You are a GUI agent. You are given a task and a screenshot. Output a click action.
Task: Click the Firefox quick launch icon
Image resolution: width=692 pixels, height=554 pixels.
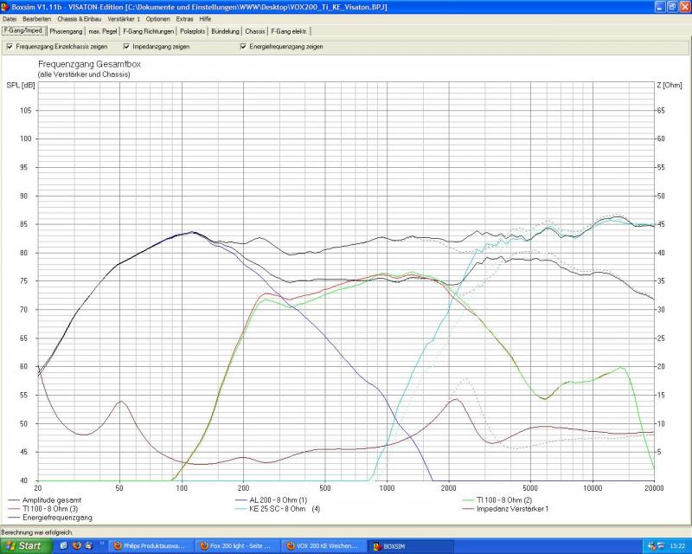click(x=76, y=546)
